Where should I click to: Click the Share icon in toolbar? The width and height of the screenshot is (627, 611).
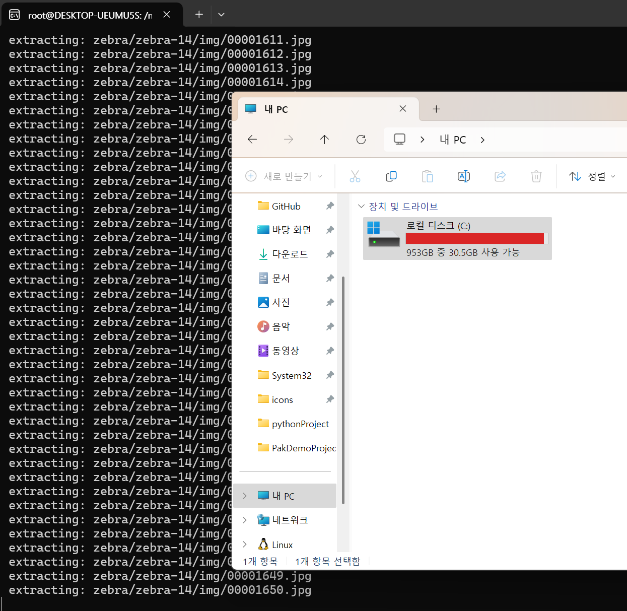pyautogui.click(x=500, y=176)
